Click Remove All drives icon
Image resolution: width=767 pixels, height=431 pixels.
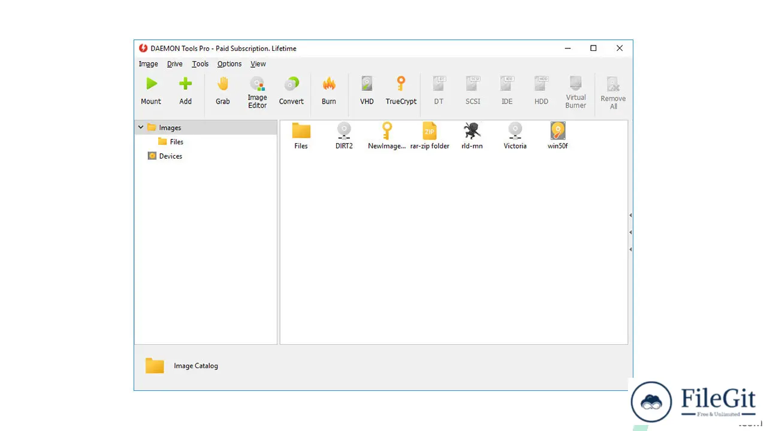point(613,84)
